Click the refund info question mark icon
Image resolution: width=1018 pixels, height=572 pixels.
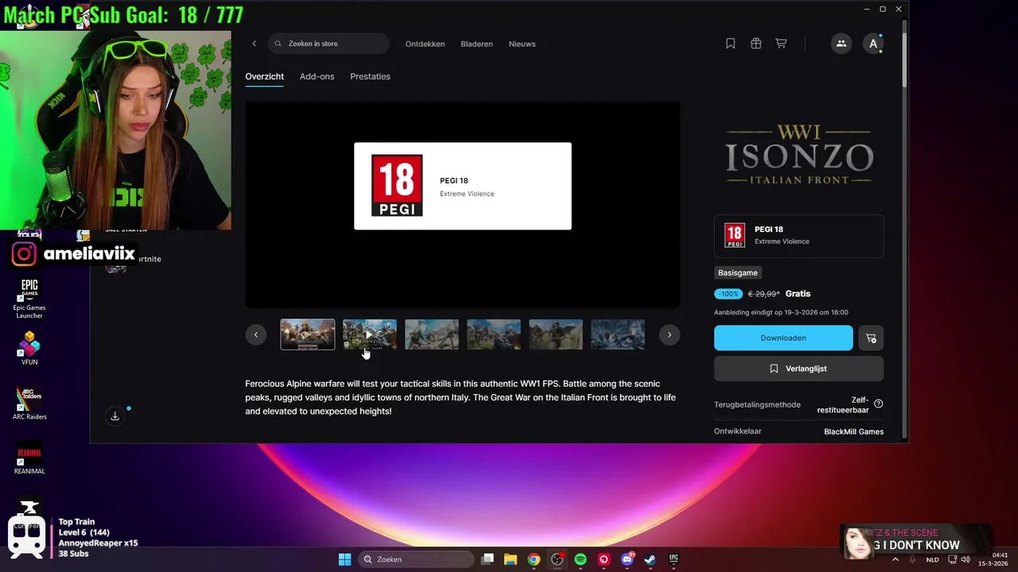click(878, 404)
